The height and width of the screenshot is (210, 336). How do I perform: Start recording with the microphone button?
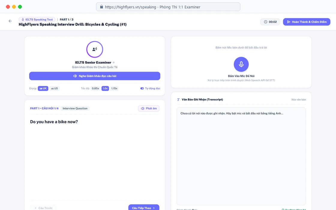click(241, 64)
